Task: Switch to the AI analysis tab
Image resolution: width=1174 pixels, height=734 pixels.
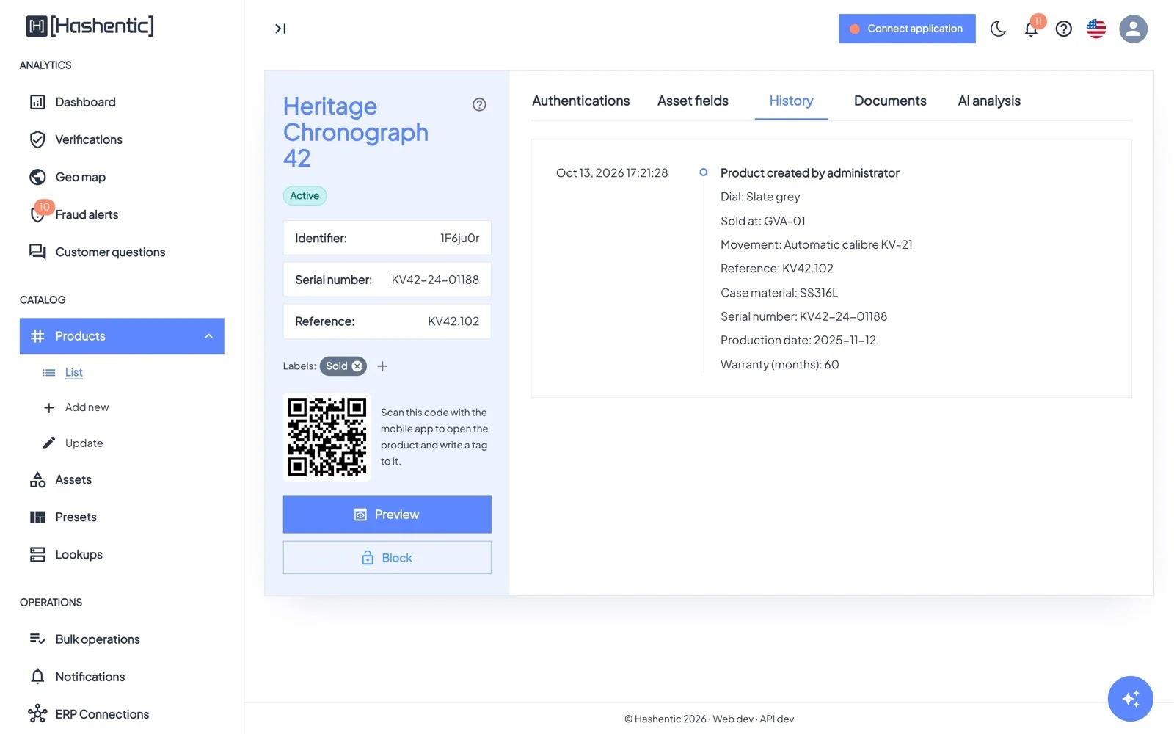Action: coord(989,101)
